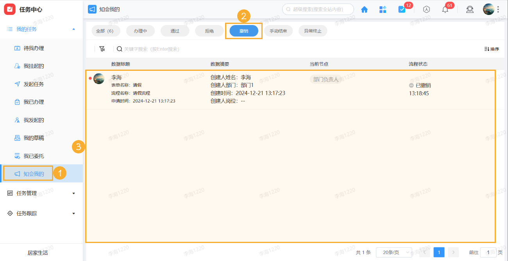Open 知会我的 in the sidebar
This screenshot has height=261, width=508.
pos(33,173)
